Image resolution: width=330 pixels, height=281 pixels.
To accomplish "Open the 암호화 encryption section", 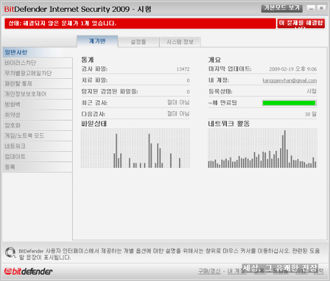I will (38, 126).
